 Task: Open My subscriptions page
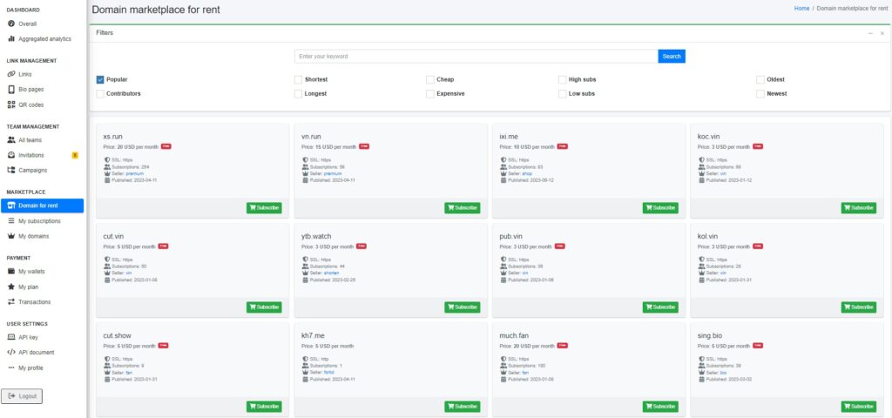42,220
